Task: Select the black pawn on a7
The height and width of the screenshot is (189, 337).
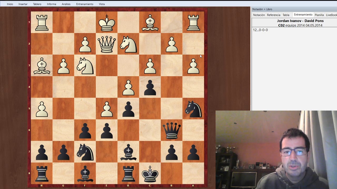Action: coord(193,152)
